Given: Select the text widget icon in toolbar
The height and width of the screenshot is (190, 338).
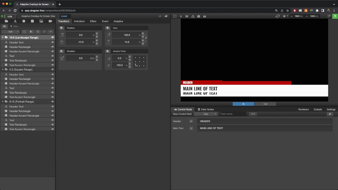Looking at the screenshot, I should tap(15, 21).
